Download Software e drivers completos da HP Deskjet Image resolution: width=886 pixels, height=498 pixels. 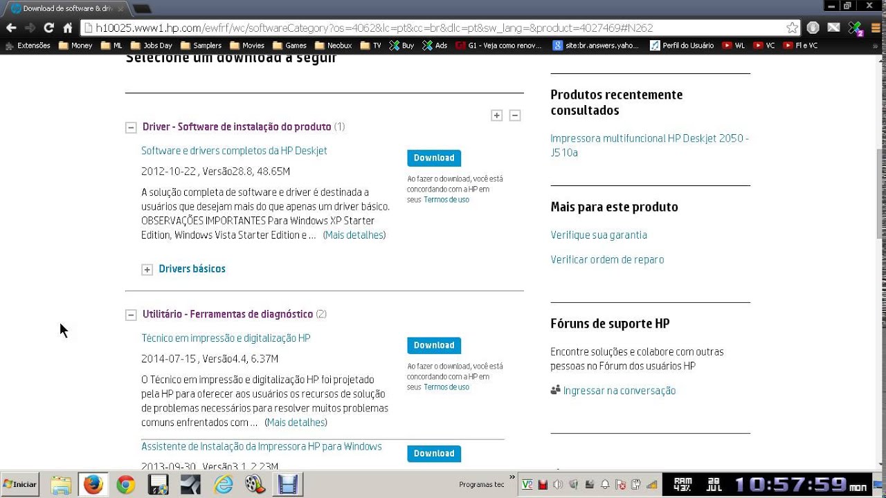434,158
